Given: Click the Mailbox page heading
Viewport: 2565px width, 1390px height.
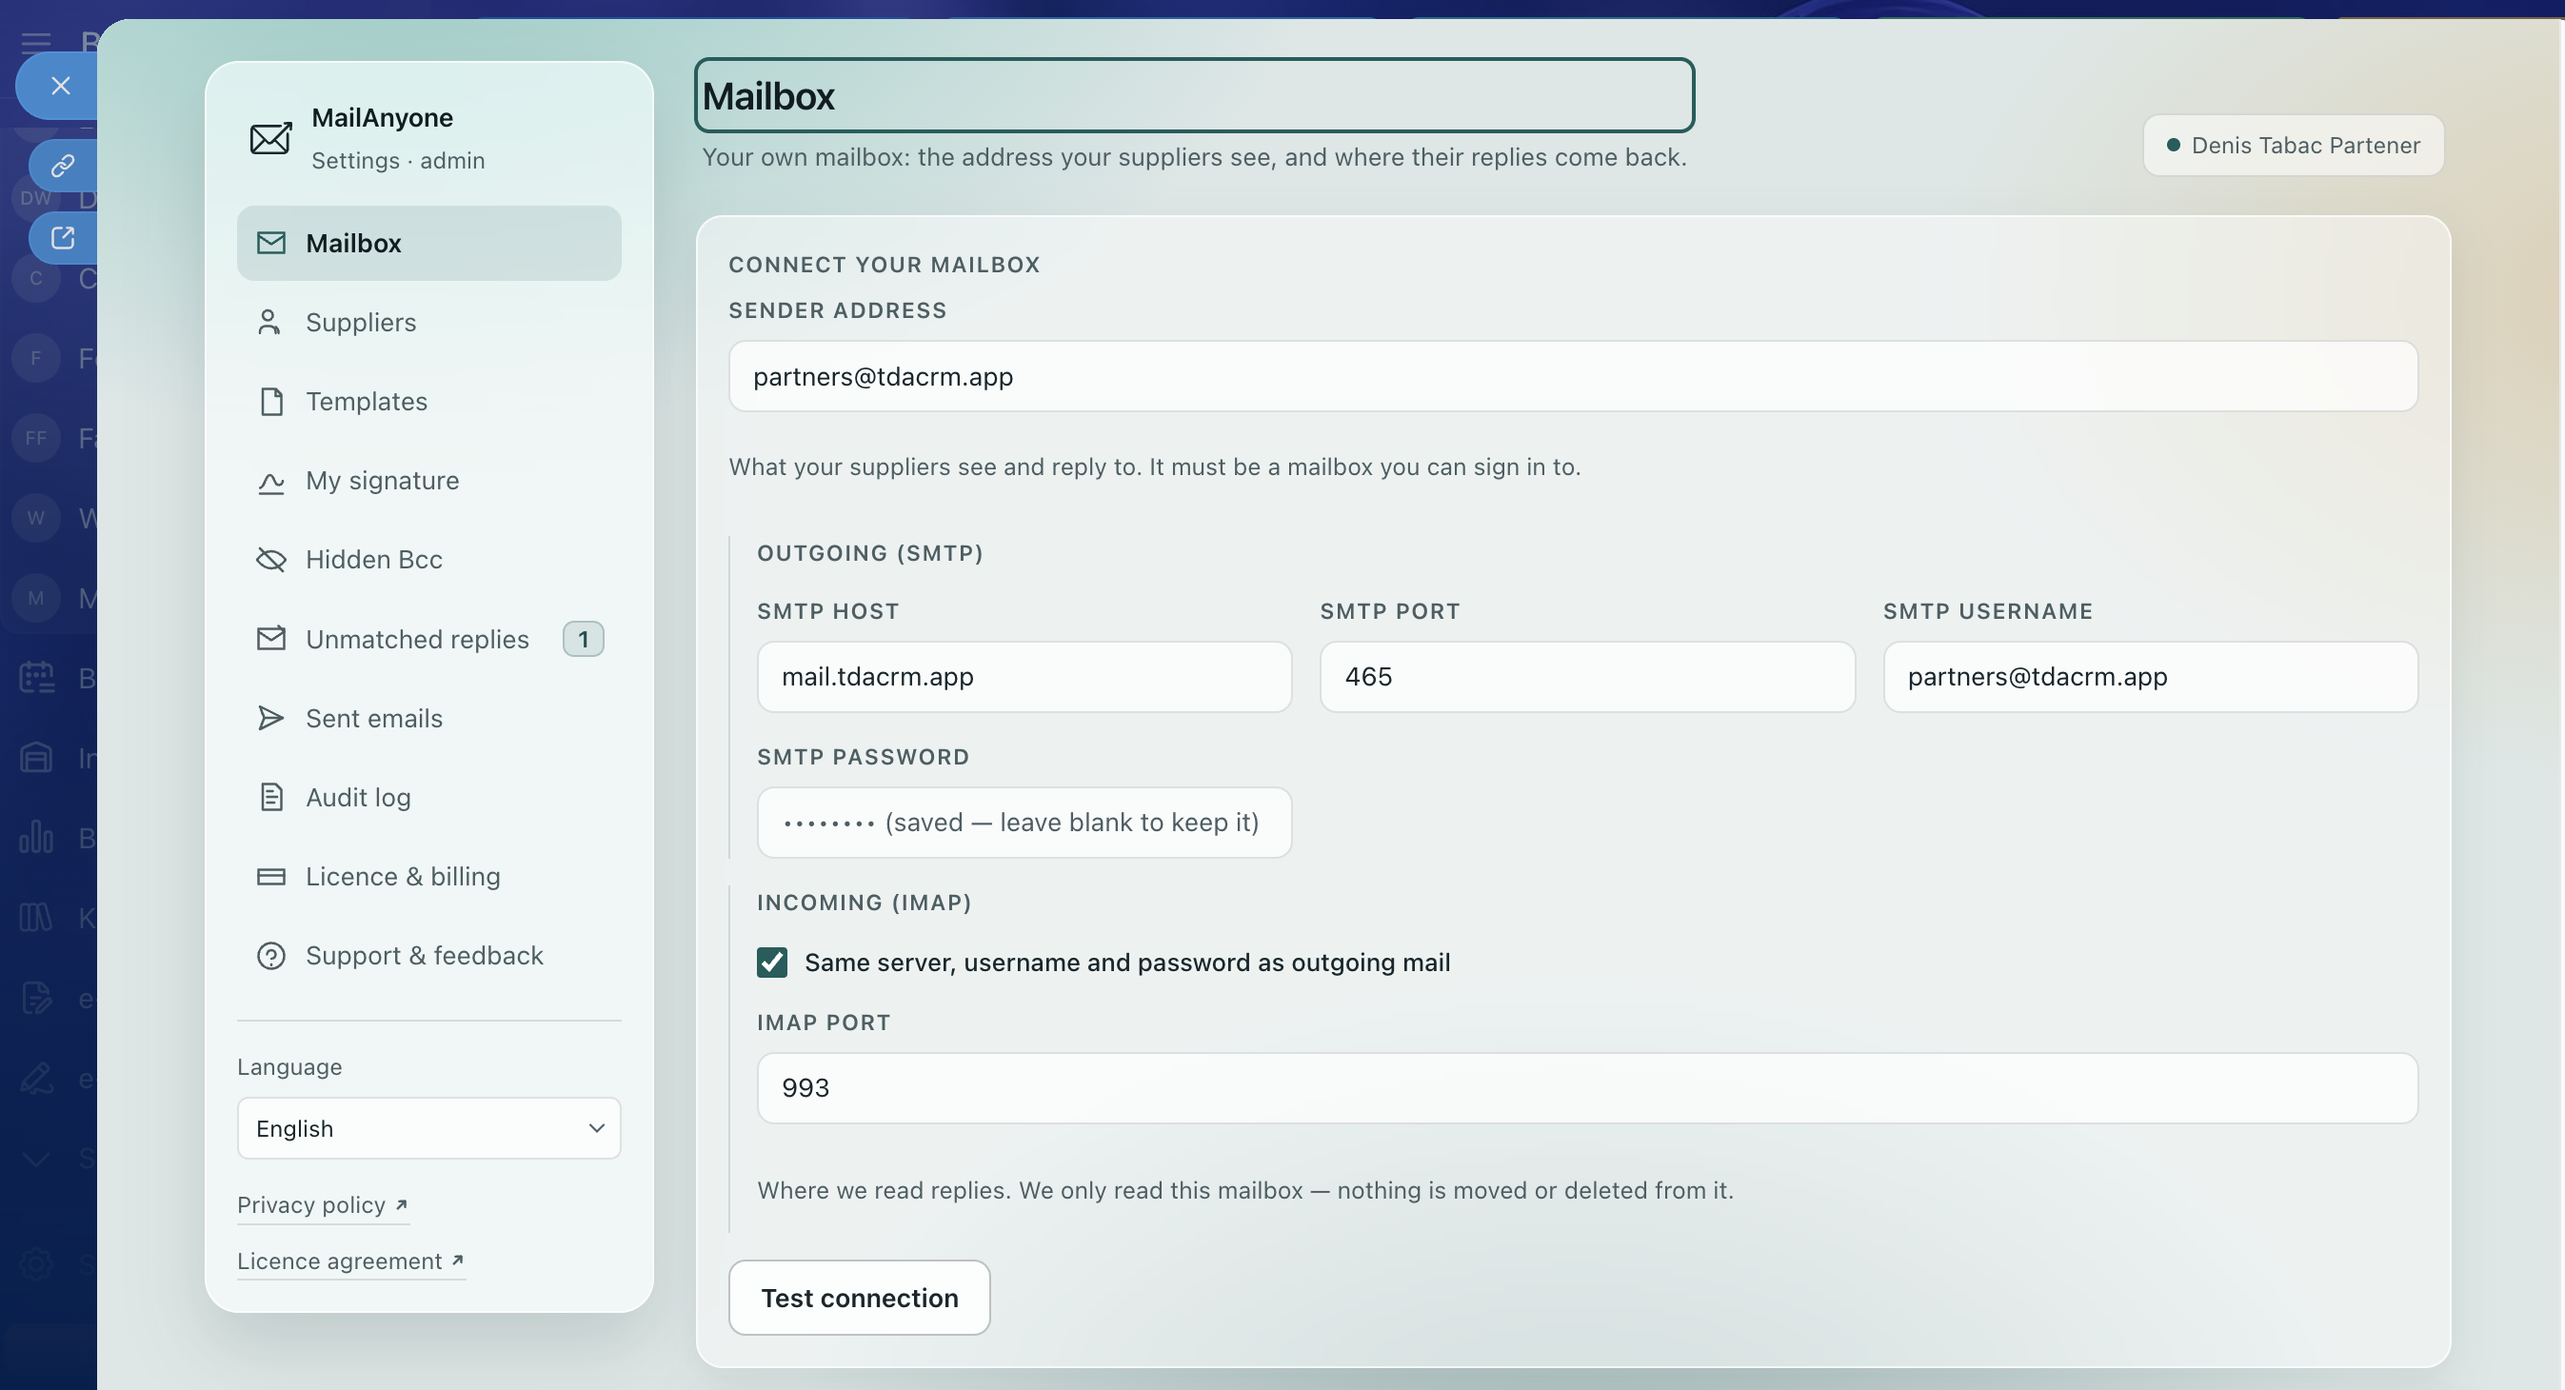Looking at the screenshot, I should point(1194,95).
